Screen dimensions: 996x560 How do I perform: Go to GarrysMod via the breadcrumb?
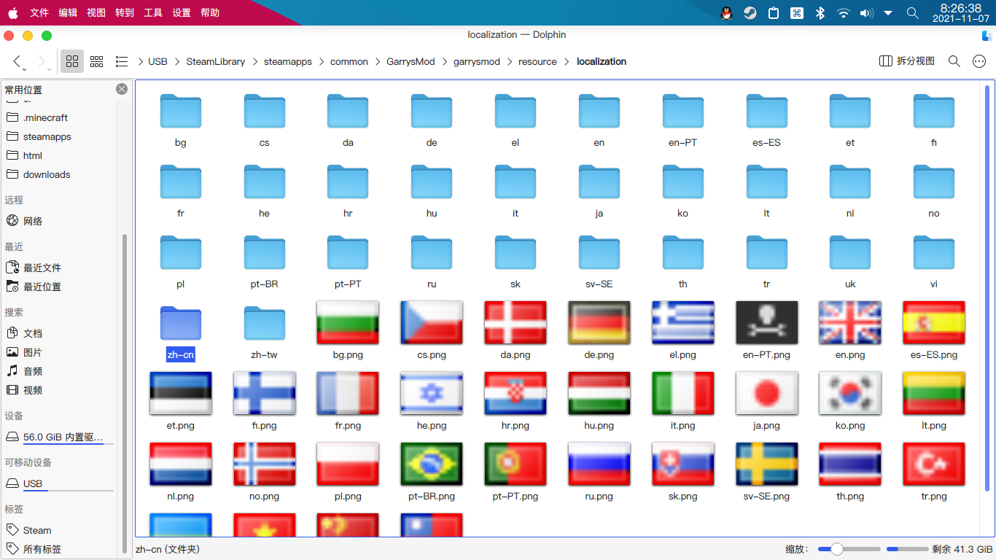pyautogui.click(x=411, y=61)
